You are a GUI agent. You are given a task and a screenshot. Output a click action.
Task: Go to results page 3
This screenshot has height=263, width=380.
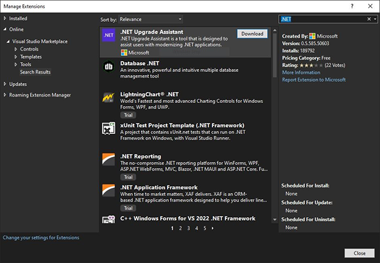click(x=189, y=228)
